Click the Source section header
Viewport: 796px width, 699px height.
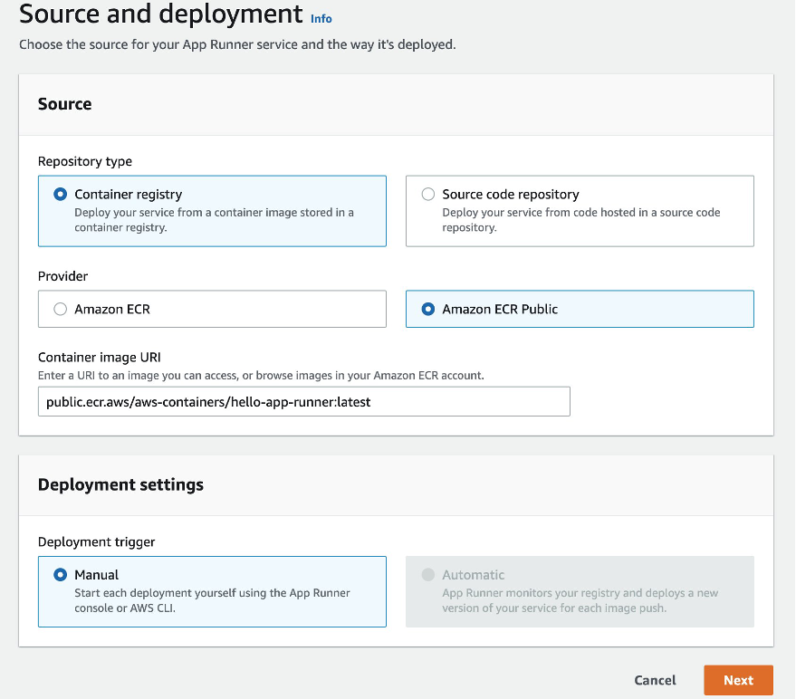coord(64,103)
